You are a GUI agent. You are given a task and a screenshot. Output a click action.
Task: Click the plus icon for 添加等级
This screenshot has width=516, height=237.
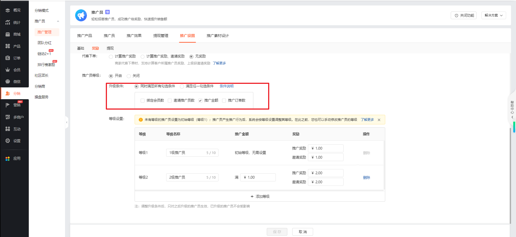point(252,196)
